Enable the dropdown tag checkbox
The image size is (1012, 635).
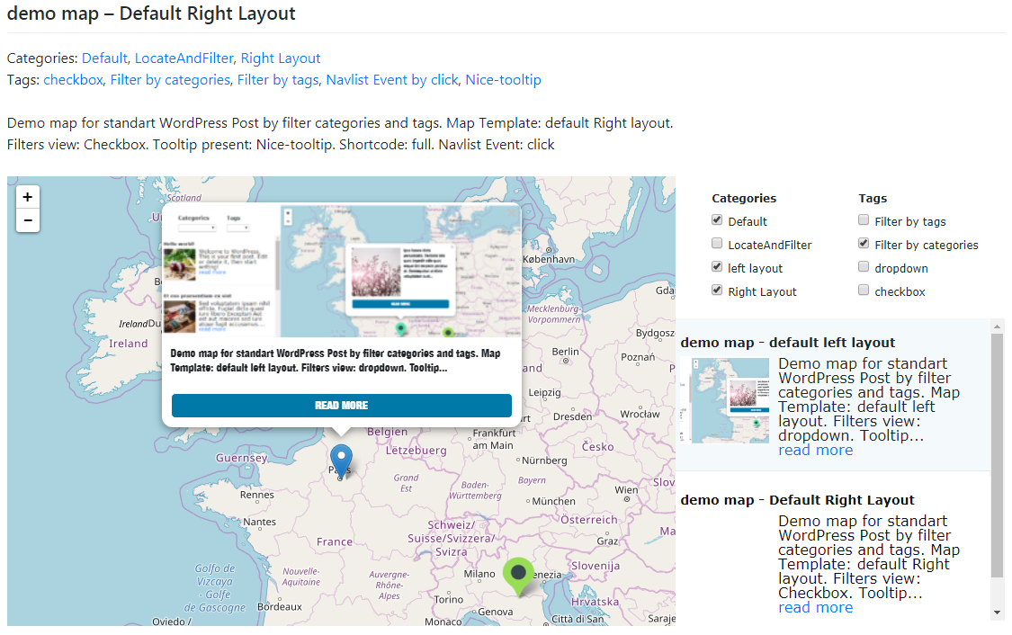coord(864,267)
